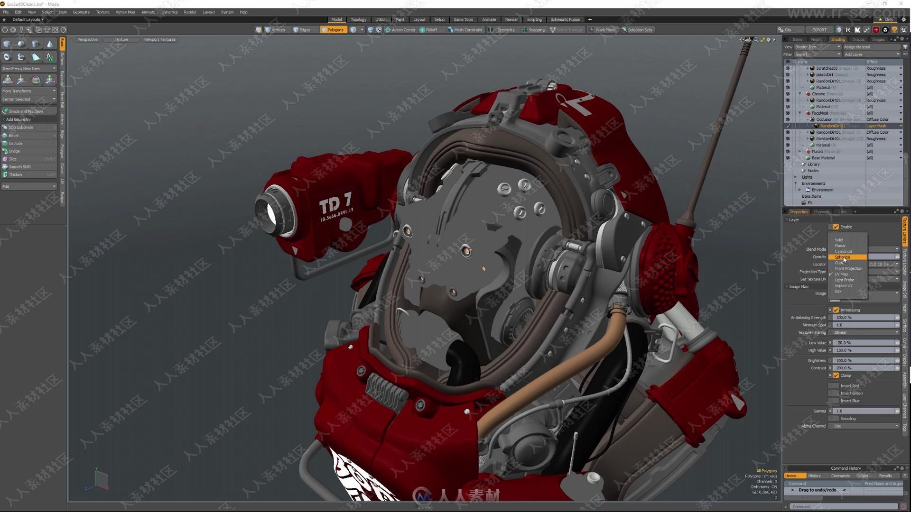Image resolution: width=911 pixels, height=512 pixels.
Task: Activate the Slice tool
Action: (x=29, y=159)
